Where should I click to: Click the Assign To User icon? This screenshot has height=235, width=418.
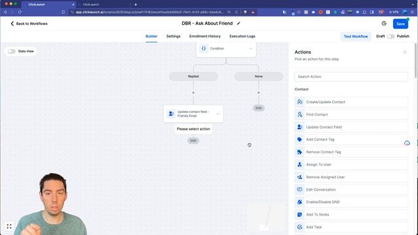tap(300, 164)
